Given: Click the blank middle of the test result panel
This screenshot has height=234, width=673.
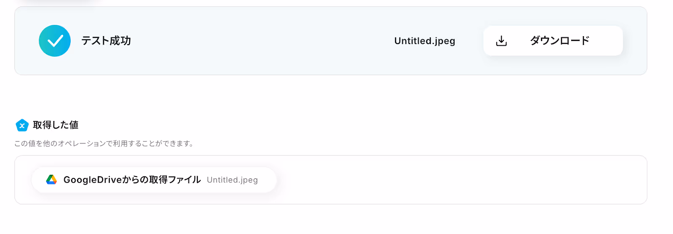Looking at the screenshot, I should click(261, 41).
